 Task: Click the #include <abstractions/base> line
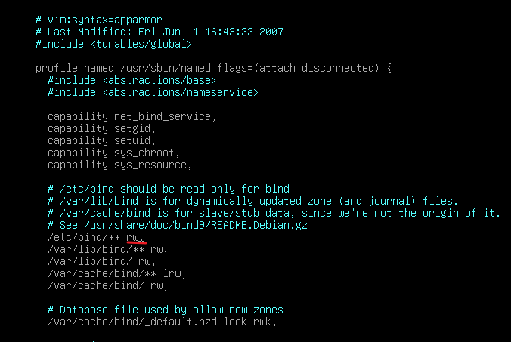pos(132,80)
